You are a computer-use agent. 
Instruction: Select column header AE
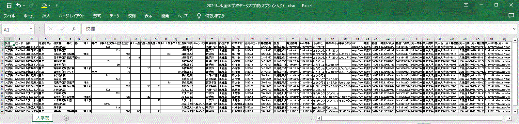coord(357,39)
